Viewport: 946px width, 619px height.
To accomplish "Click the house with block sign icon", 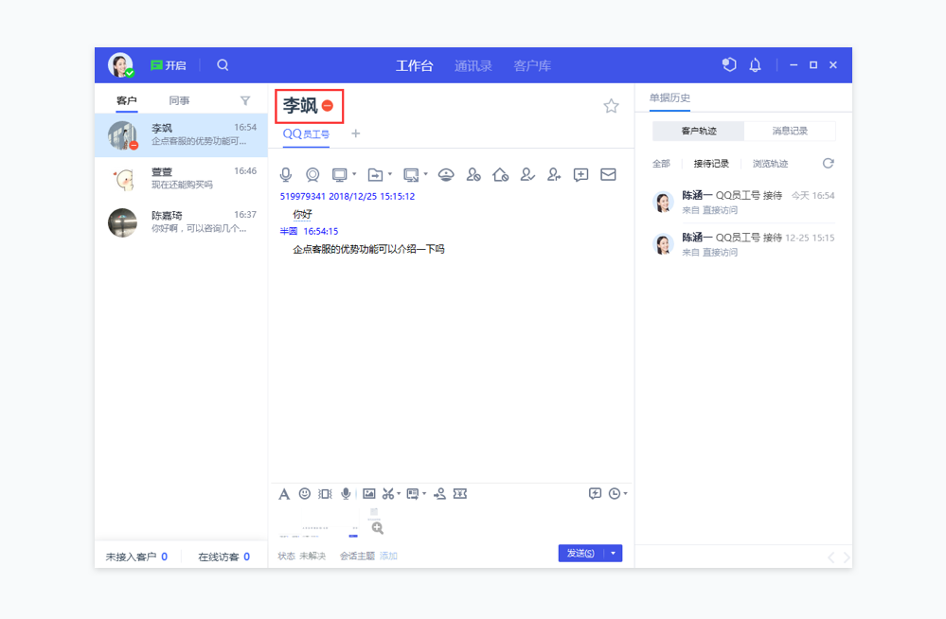I will tap(500, 175).
